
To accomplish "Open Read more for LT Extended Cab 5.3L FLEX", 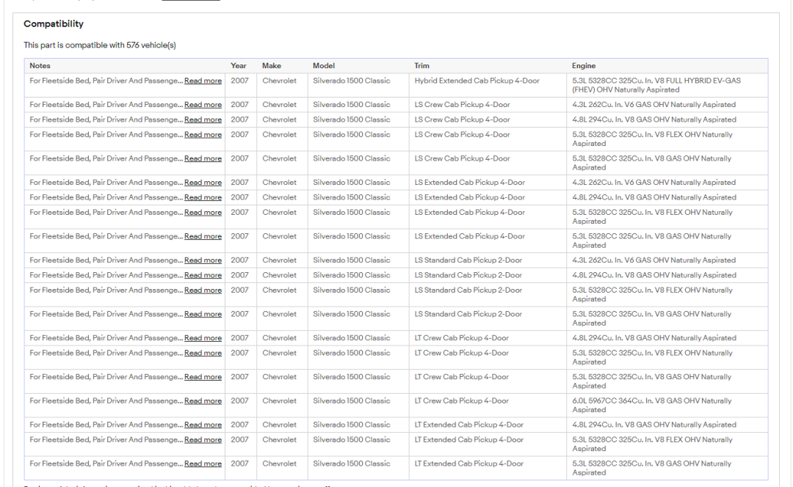I will [203, 440].
